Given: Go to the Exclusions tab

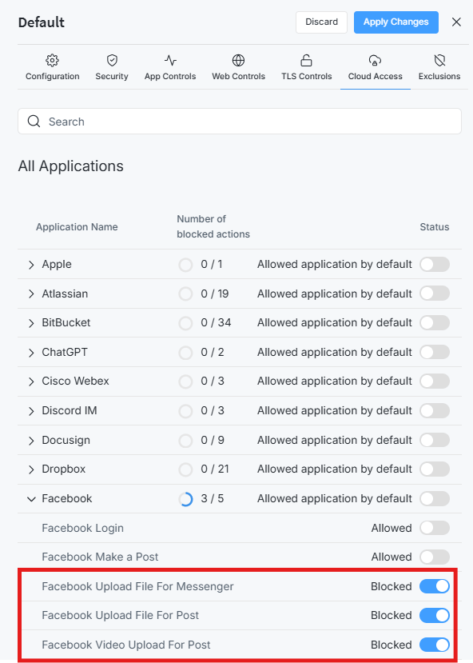Looking at the screenshot, I should 439,67.
